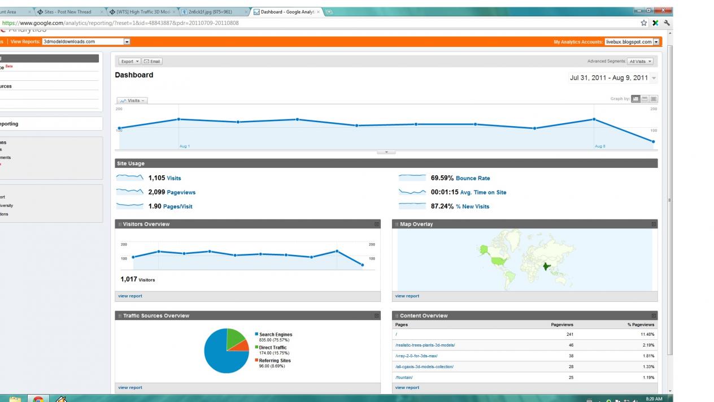This screenshot has height=402, width=714.
Task: Click the Email button
Action: click(153, 61)
